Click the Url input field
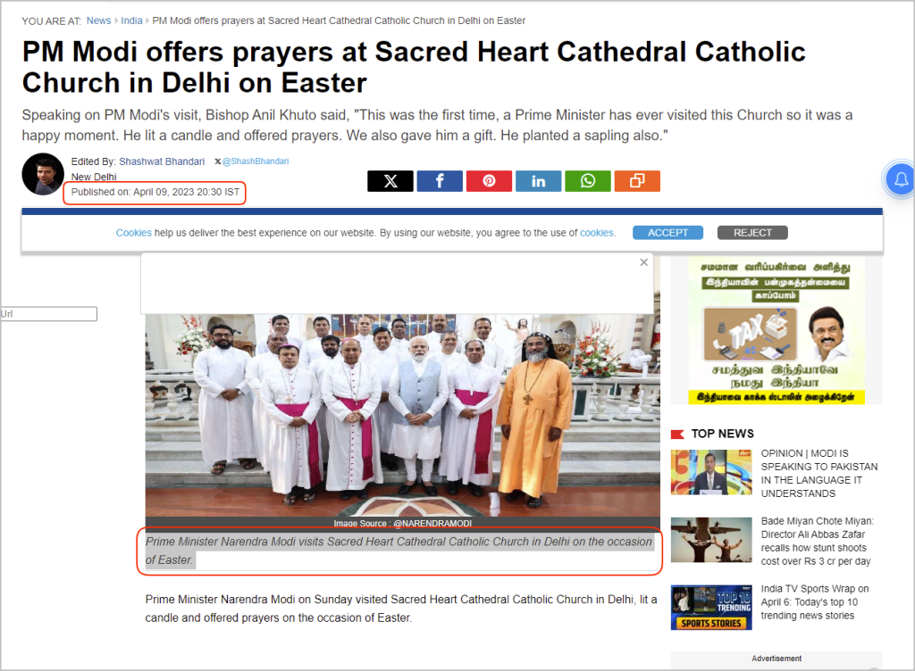 point(48,314)
